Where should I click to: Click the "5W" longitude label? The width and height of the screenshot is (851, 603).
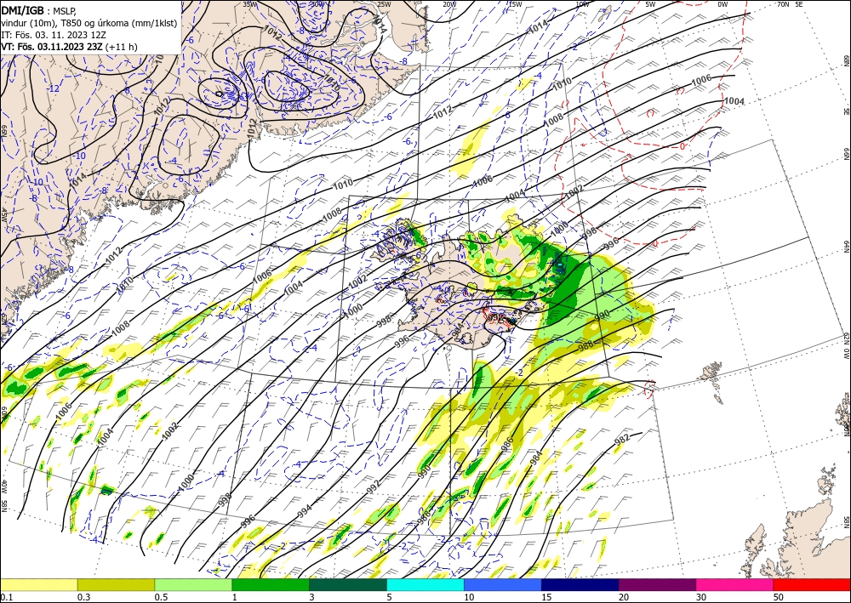pyautogui.click(x=651, y=3)
